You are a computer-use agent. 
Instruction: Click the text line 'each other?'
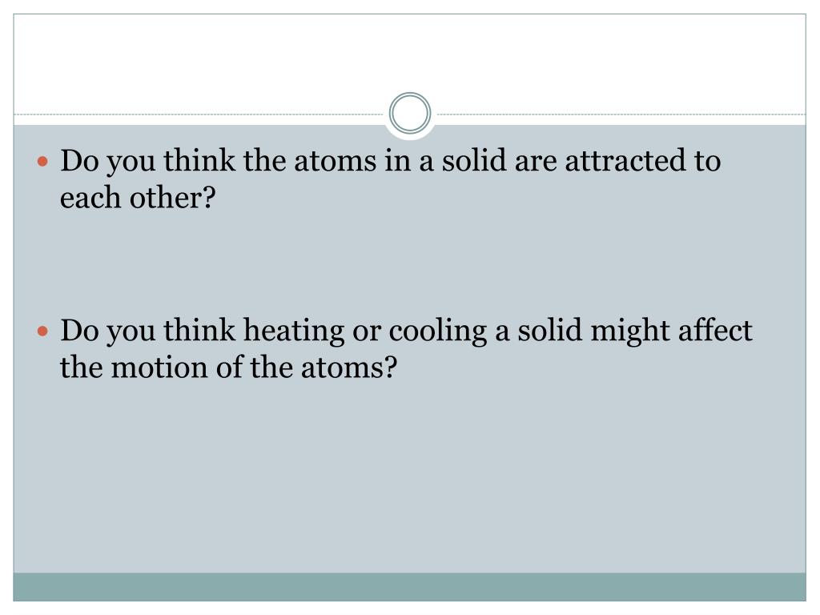coord(138,198)
